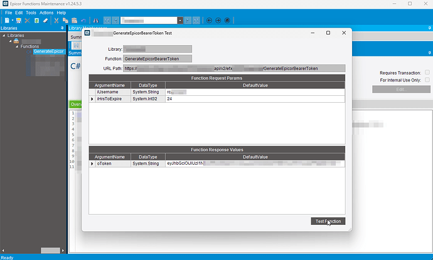Open the Help menu
433x260 pixels.
pos(61,13)
